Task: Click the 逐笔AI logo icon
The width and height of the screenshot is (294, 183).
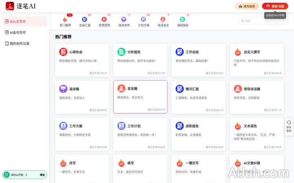Action: pyautogui.click(x=10, y=6)
